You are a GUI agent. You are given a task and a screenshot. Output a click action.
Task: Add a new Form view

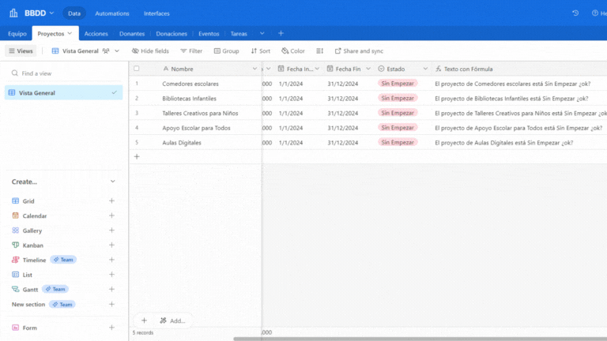(x=112, y=328)
